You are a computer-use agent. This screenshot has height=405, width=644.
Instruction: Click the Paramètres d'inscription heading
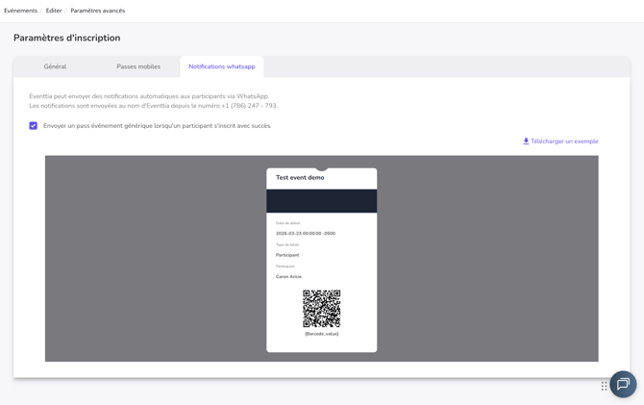[66, 38]
